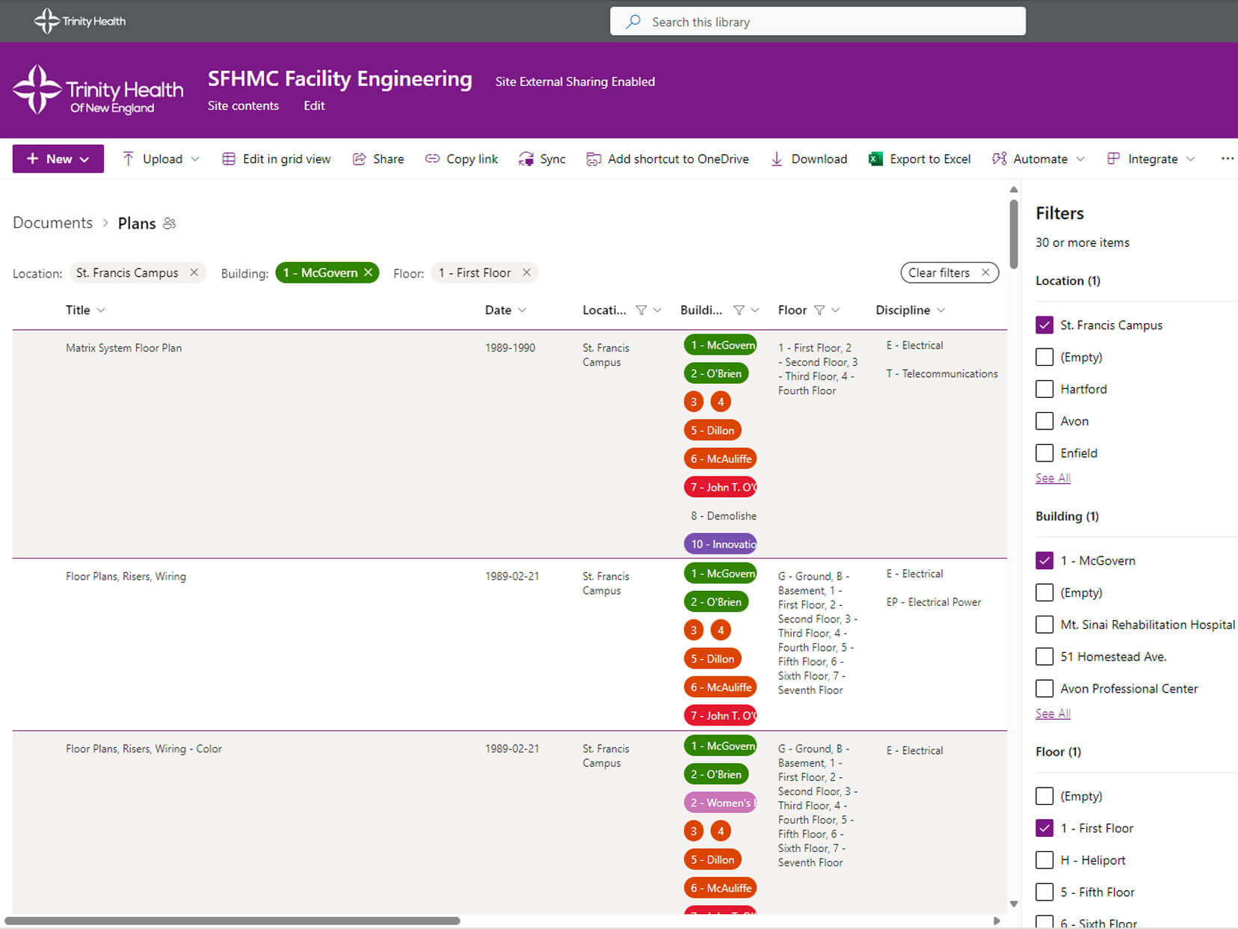The height and width of the screenshot is (929, 1238).
Task: Click in Search this library field
Action: (818, 22)
